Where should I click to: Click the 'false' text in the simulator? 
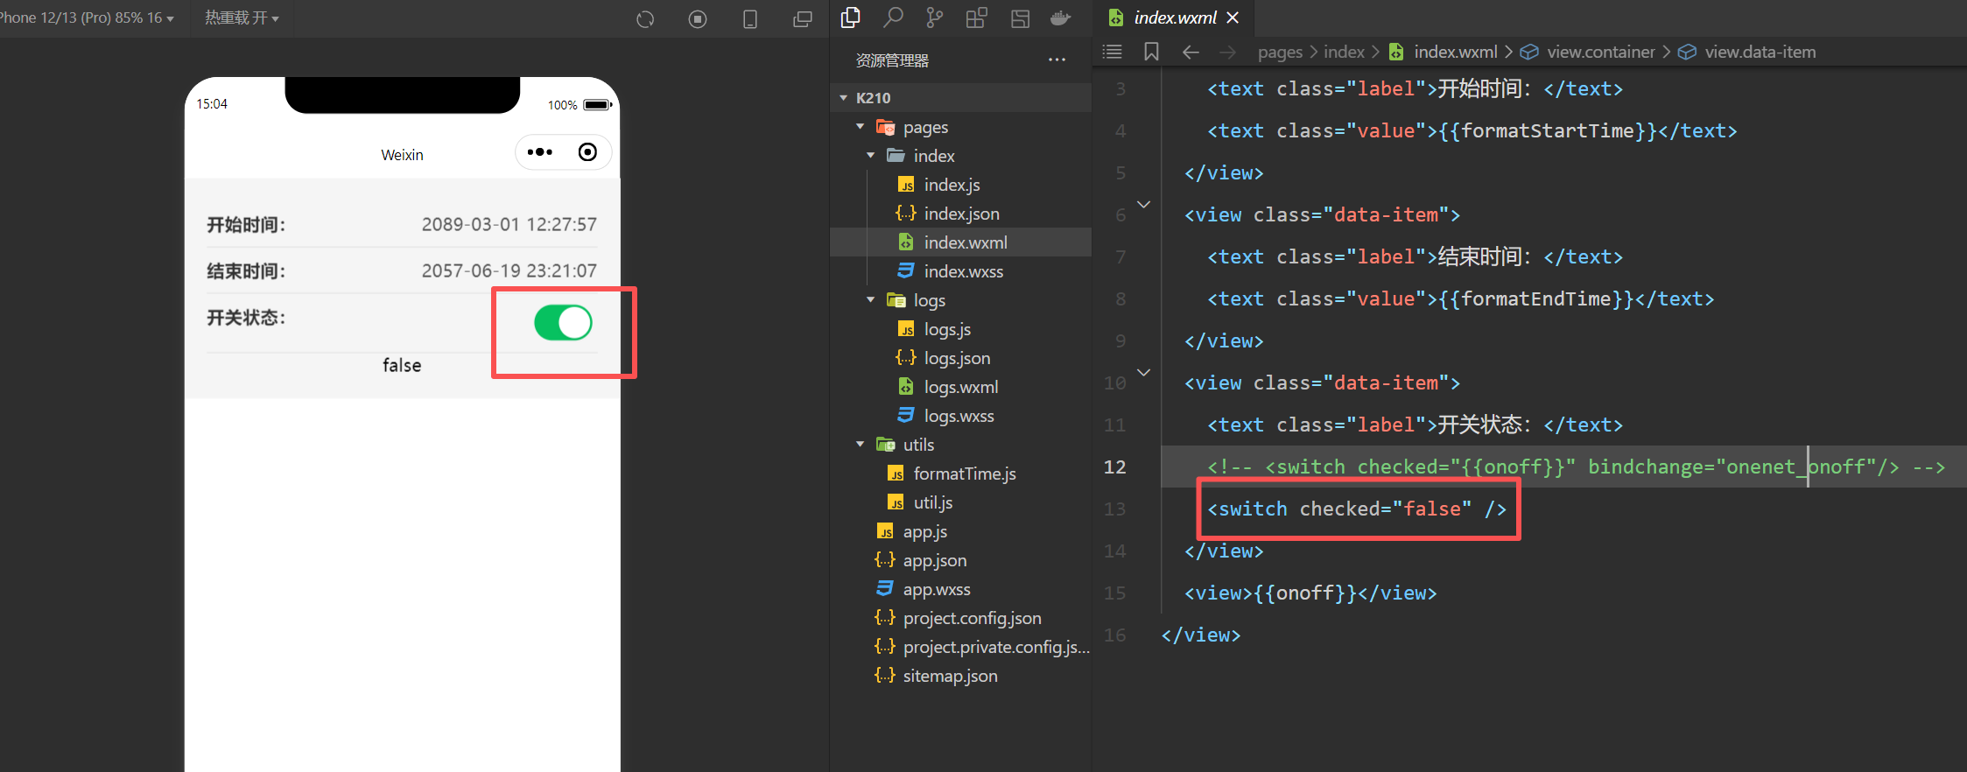coord(402,365)
